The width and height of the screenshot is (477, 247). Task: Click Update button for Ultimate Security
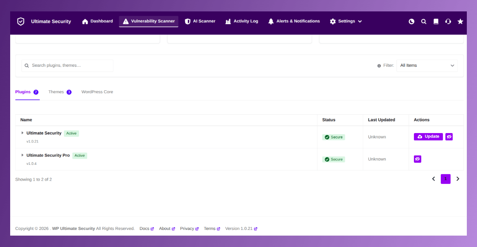[428, 137]
